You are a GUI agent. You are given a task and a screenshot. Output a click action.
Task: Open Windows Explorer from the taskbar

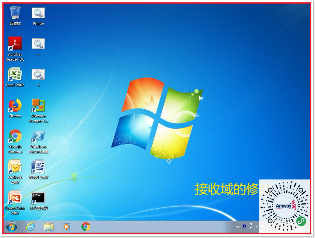[x=49, y=227]
